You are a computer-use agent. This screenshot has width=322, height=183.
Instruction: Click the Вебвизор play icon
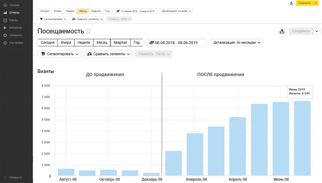[x=5, y=28]
